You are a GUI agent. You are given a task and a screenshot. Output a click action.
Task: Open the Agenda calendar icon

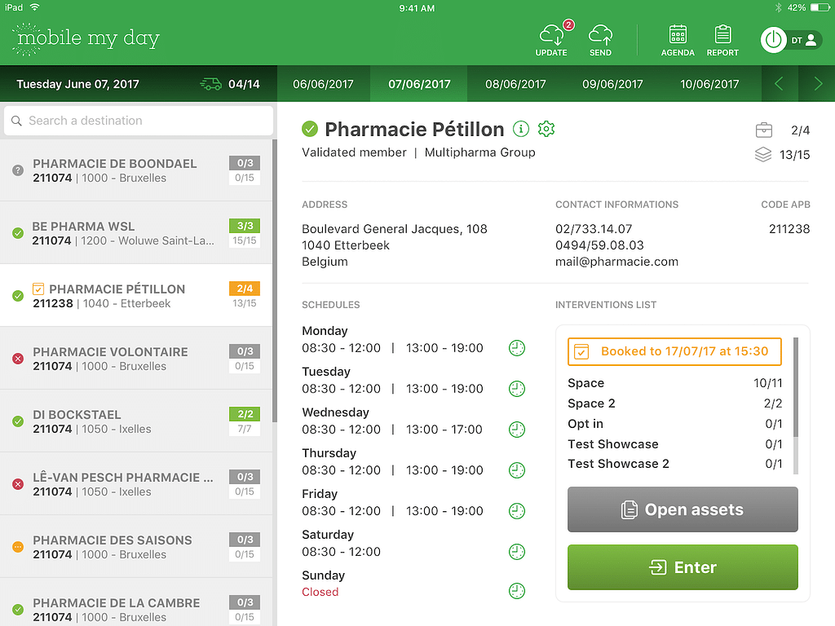pos(678,35)
